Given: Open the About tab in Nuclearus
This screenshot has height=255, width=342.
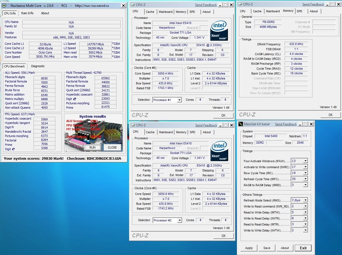Looking at the screenshot, I should 45,13.
